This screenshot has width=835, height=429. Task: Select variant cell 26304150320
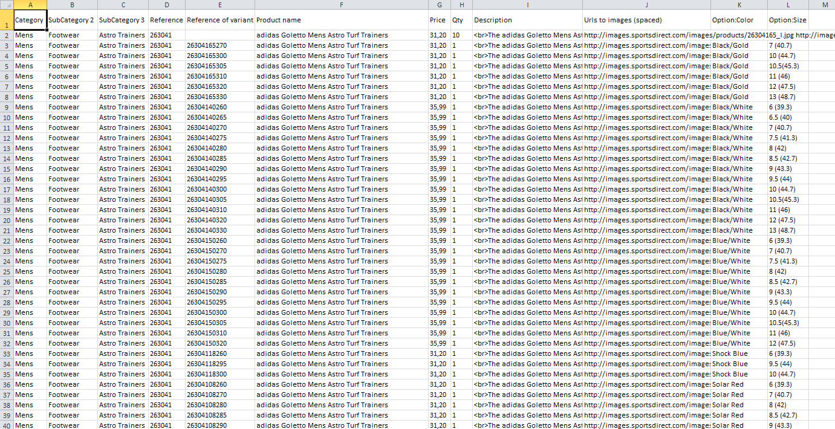(x=220, y=344)
